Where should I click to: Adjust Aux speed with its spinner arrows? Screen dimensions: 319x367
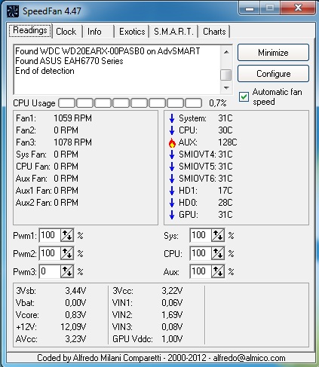pos(218,271)
